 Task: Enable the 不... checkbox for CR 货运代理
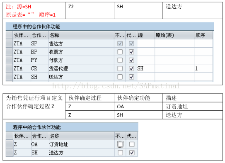coord(120,68)
